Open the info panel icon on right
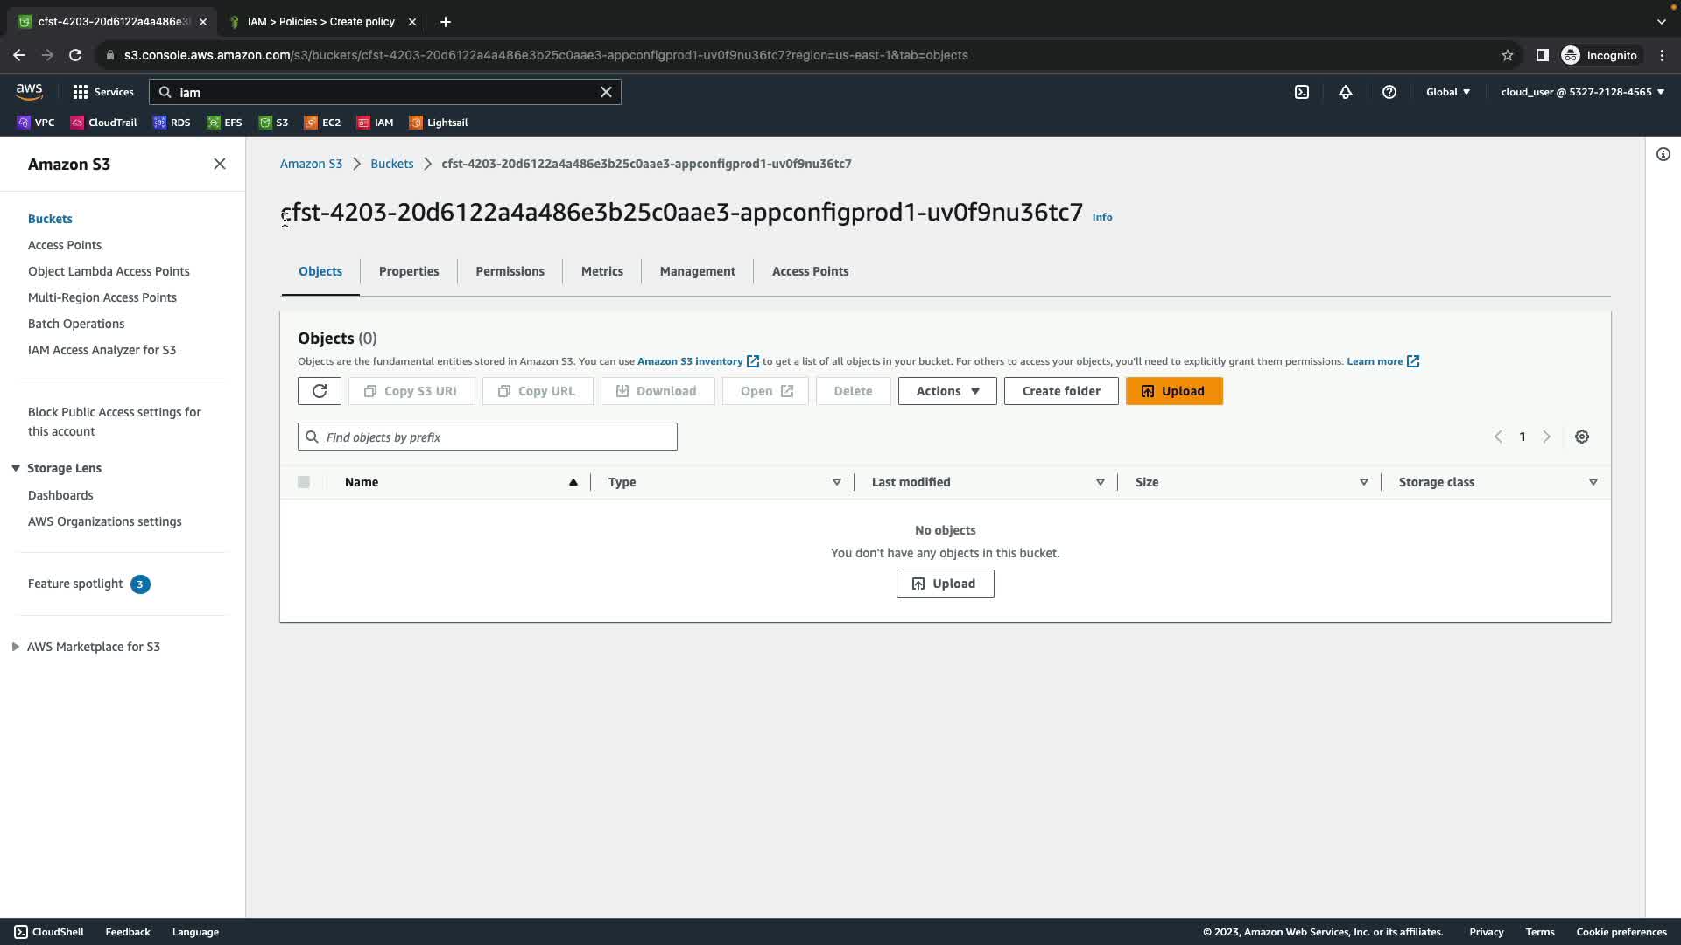The image size is (1681, 945). 1663,155
